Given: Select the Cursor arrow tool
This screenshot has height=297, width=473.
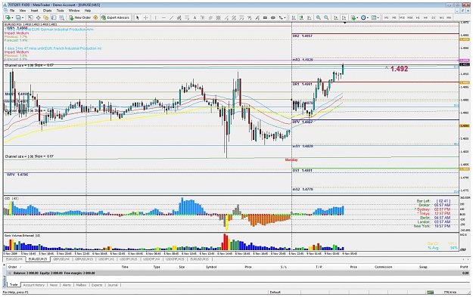Looking at the screenshot, I should [138, 17].
